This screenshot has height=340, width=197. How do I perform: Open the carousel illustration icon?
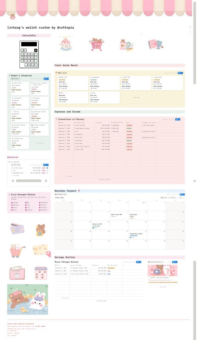click(66, 43)
